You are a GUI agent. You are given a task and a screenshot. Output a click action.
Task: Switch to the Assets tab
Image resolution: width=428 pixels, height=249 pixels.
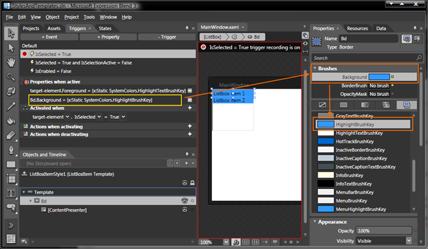53,28
